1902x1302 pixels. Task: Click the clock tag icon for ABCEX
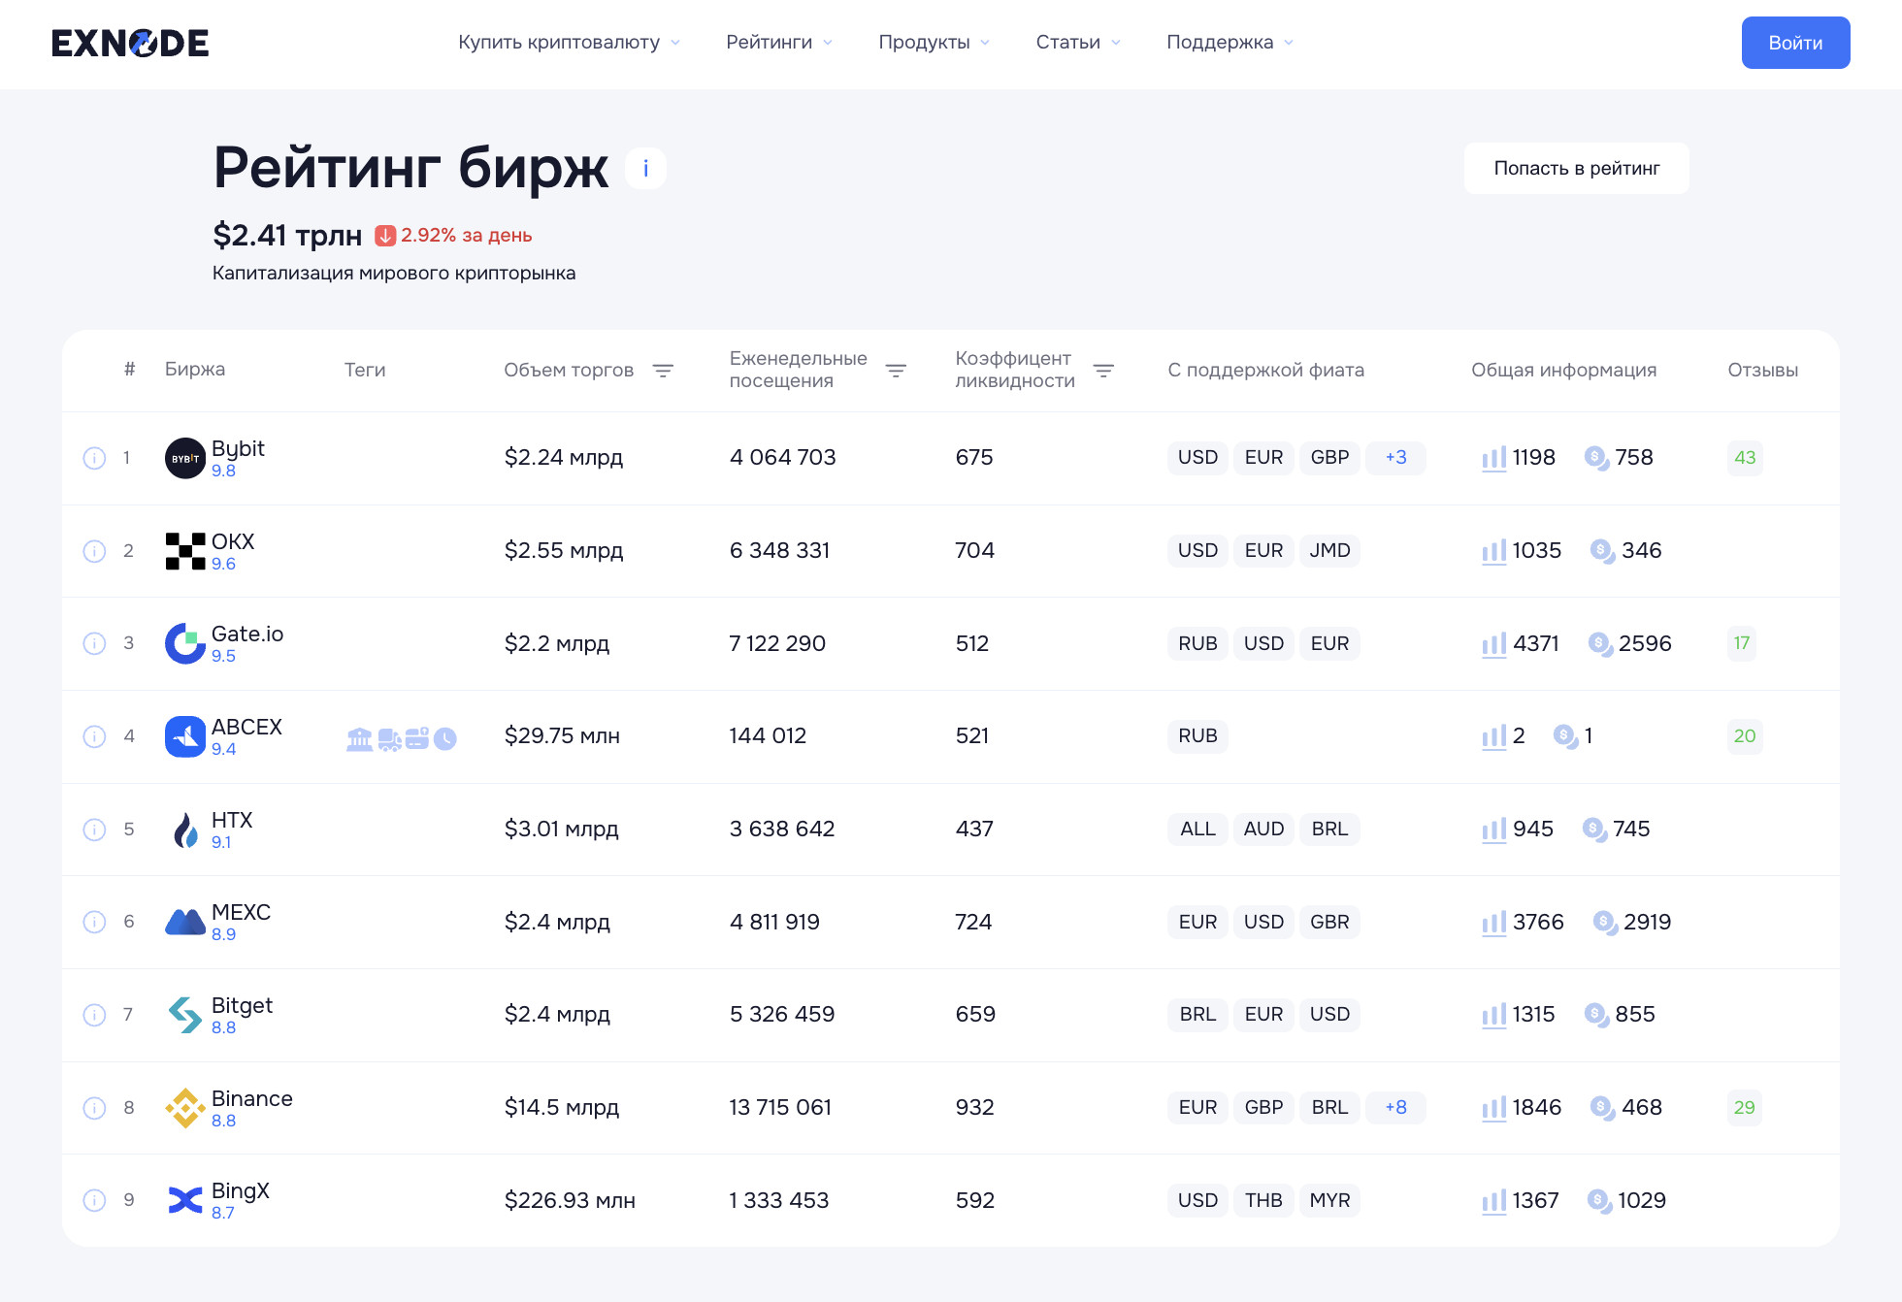tap(445, 739)
